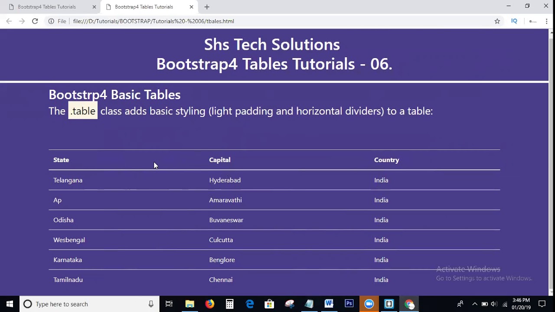Click the State column header
Image resolution: width=555 pixels, height=312 pixels.
(61, 160)
